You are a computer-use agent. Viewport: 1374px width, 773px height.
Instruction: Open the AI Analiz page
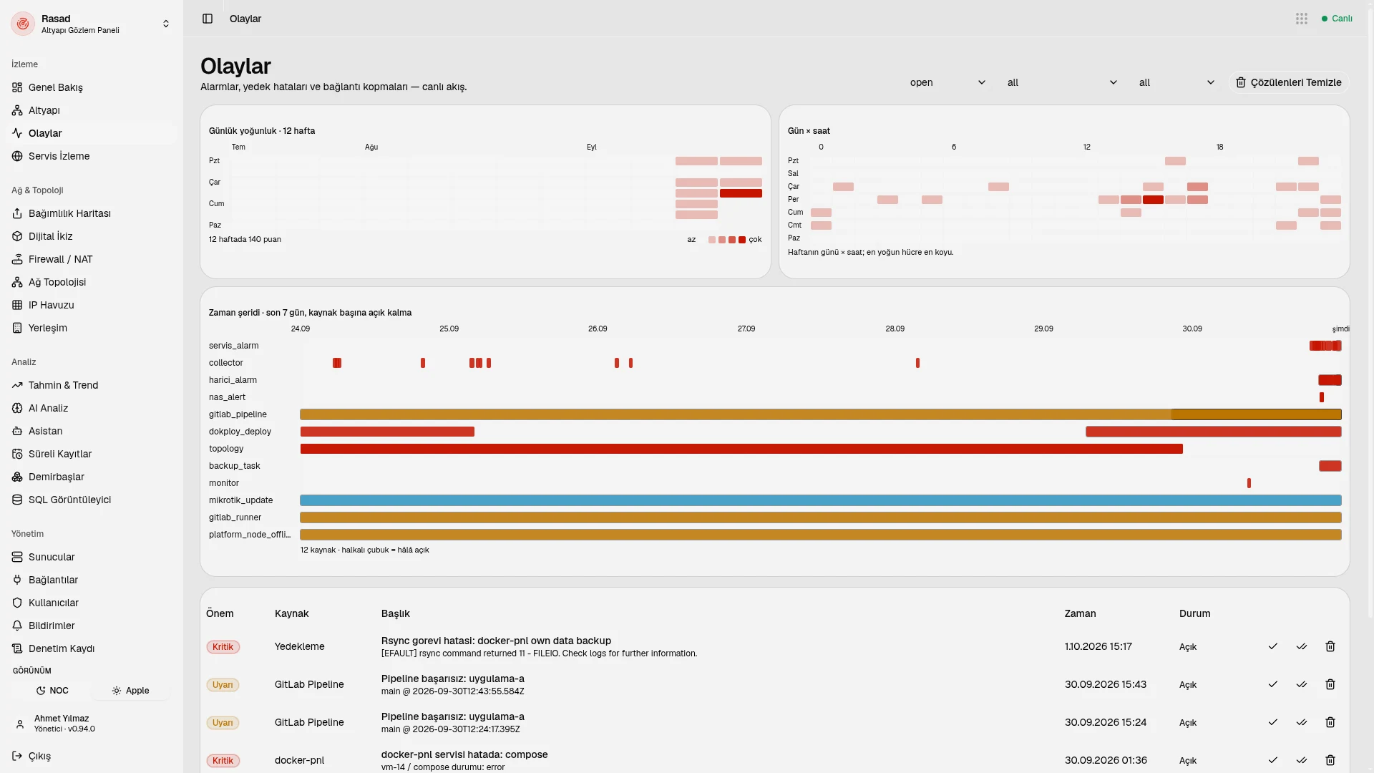[92, 408]
